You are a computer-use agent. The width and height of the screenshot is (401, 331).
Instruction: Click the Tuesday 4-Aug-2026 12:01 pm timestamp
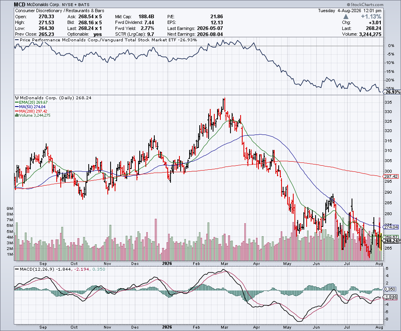[x=350, y=11]
